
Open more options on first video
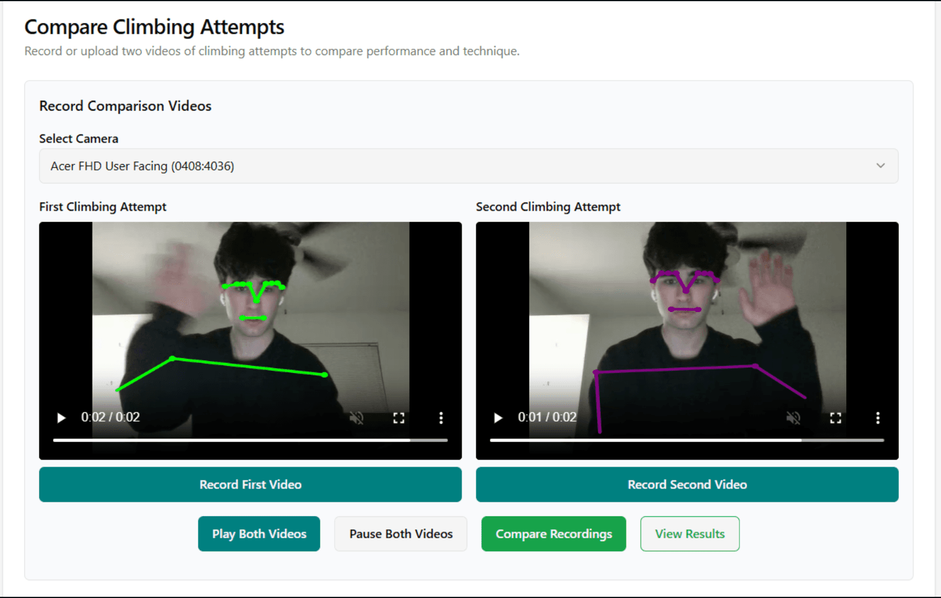[441, 418]
